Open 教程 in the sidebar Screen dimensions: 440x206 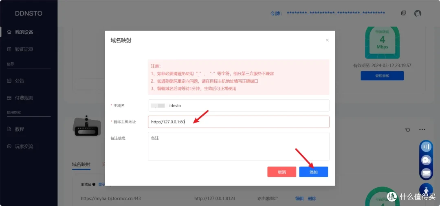(20, 129)
